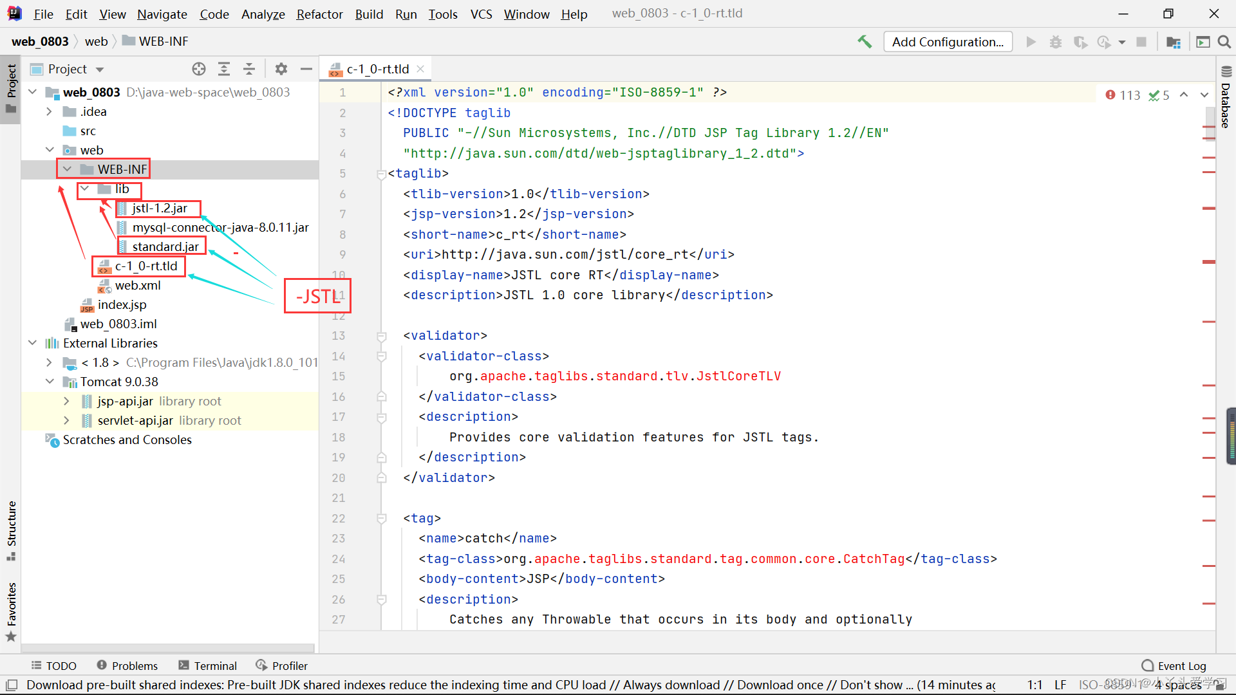The height and width of the screenshot is (695, 1236).
Task: Open the Refactor menu
Action: pyautogui.click(x=319, y=14)
